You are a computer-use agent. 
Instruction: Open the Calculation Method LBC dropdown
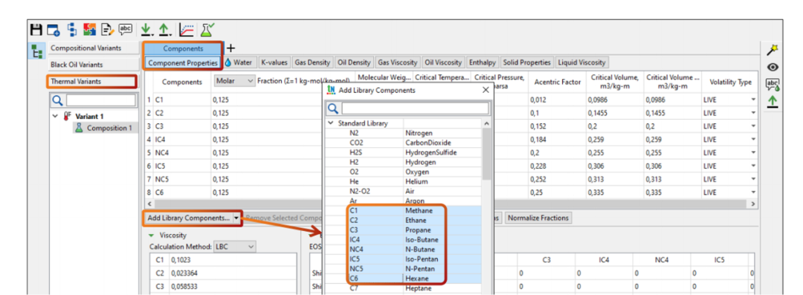click(234, 247)
